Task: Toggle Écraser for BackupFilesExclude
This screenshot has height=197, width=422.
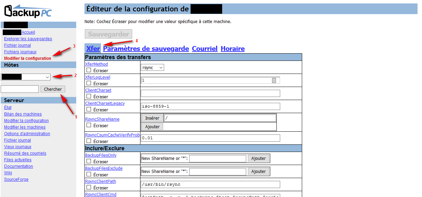Action: [89, 174]
